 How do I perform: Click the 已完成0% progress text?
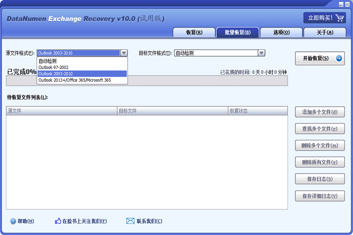[22, 72]
